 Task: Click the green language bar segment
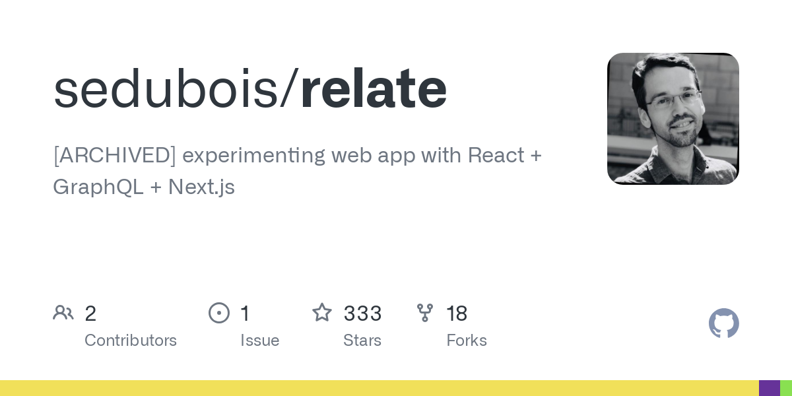coord(786,388)
